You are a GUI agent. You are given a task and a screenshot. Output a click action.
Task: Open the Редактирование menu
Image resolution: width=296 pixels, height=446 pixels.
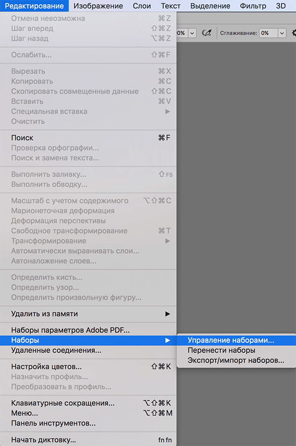(34, 6)
